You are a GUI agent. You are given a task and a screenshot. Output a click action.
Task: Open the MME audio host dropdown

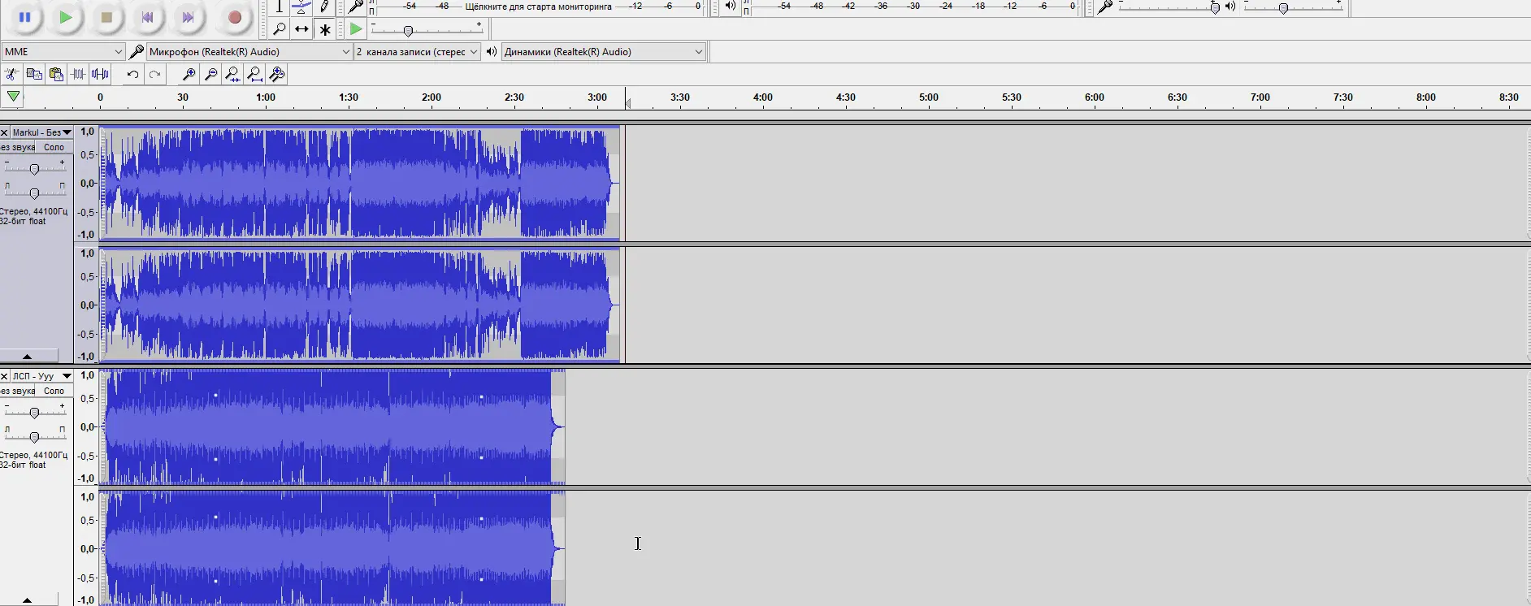[63, 52]
